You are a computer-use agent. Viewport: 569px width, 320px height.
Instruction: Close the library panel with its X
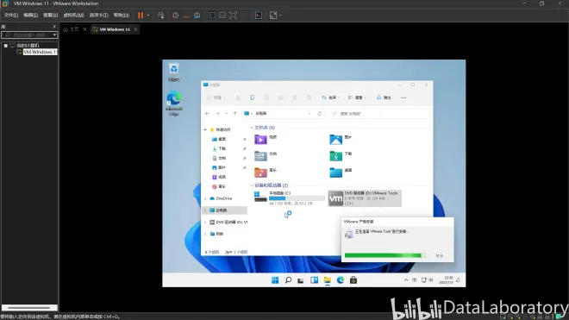(x=54, y=27)
